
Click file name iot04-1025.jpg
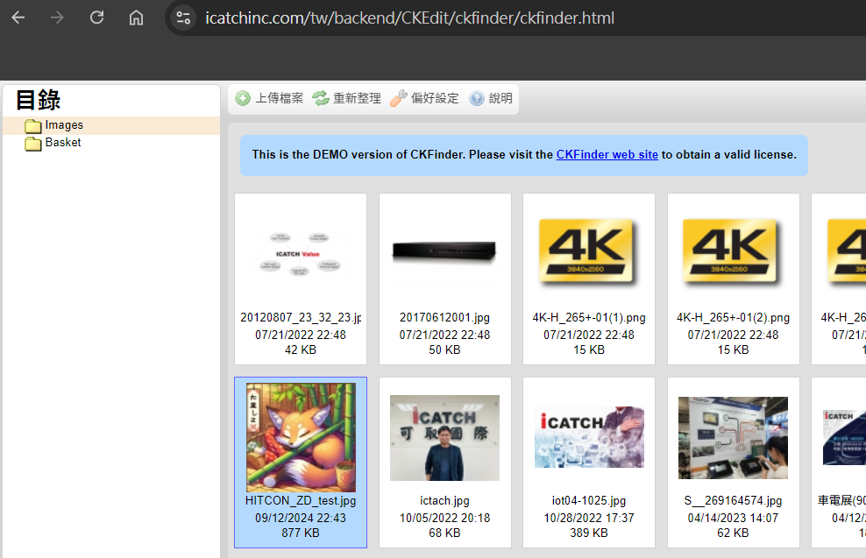click(589, 500)
